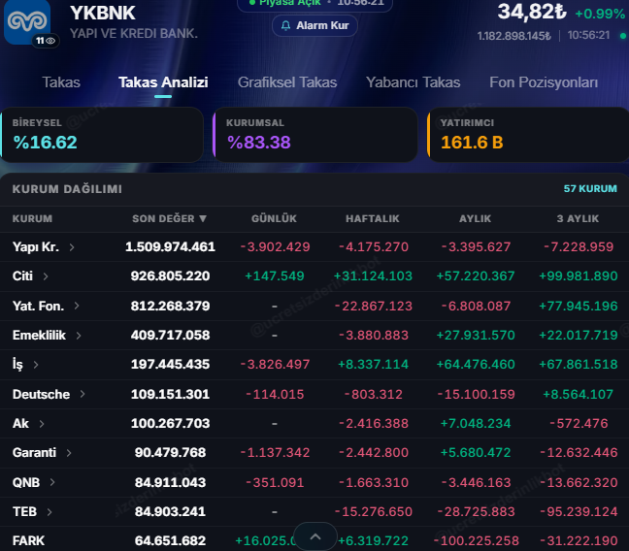Click the Alarm Kur bell button
Screen dimensions: 629x551
(x=314, y=25)
